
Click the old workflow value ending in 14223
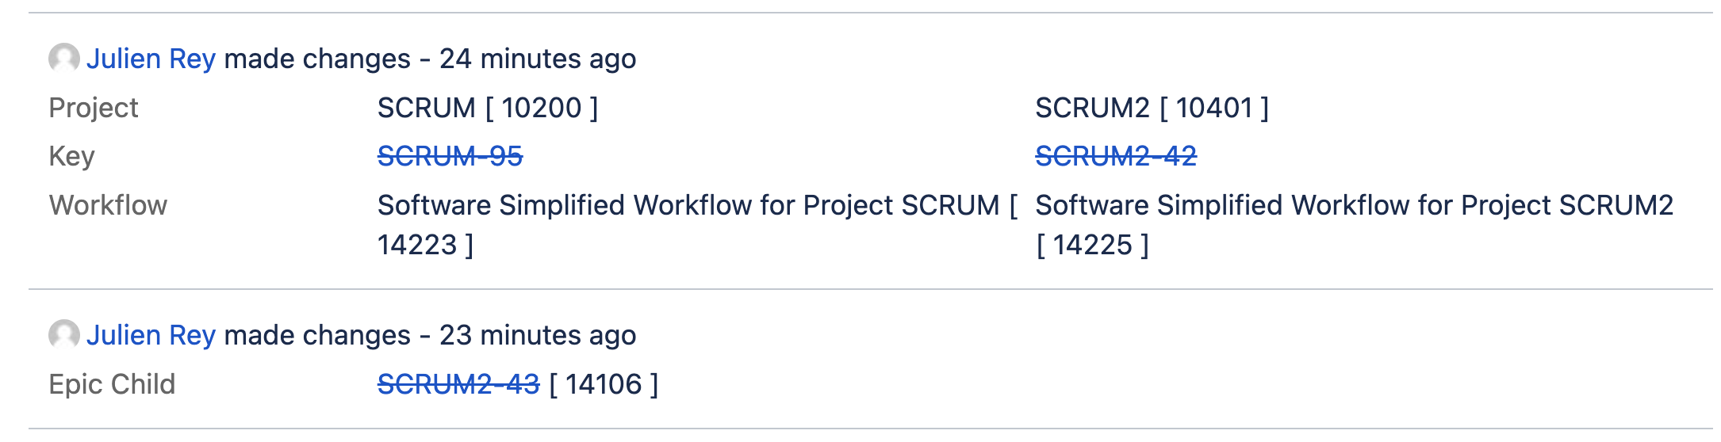tap(698, 225)
